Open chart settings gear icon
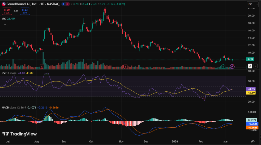Viewport: 261px width, 145px height. coord(253,141)
